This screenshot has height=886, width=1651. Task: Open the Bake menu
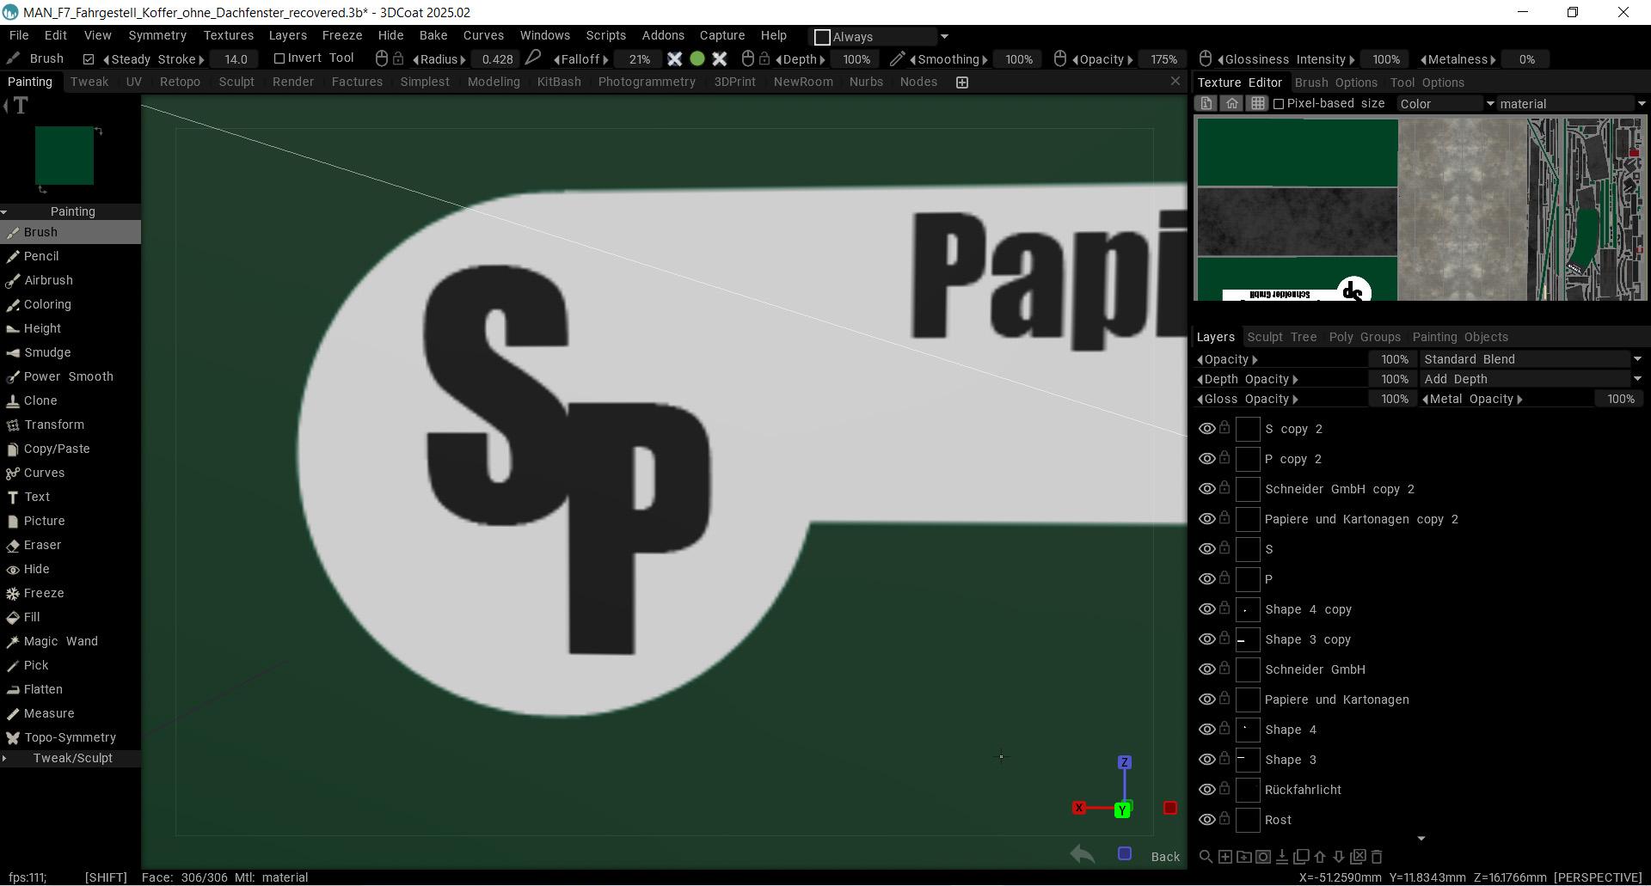pos(433,35)
